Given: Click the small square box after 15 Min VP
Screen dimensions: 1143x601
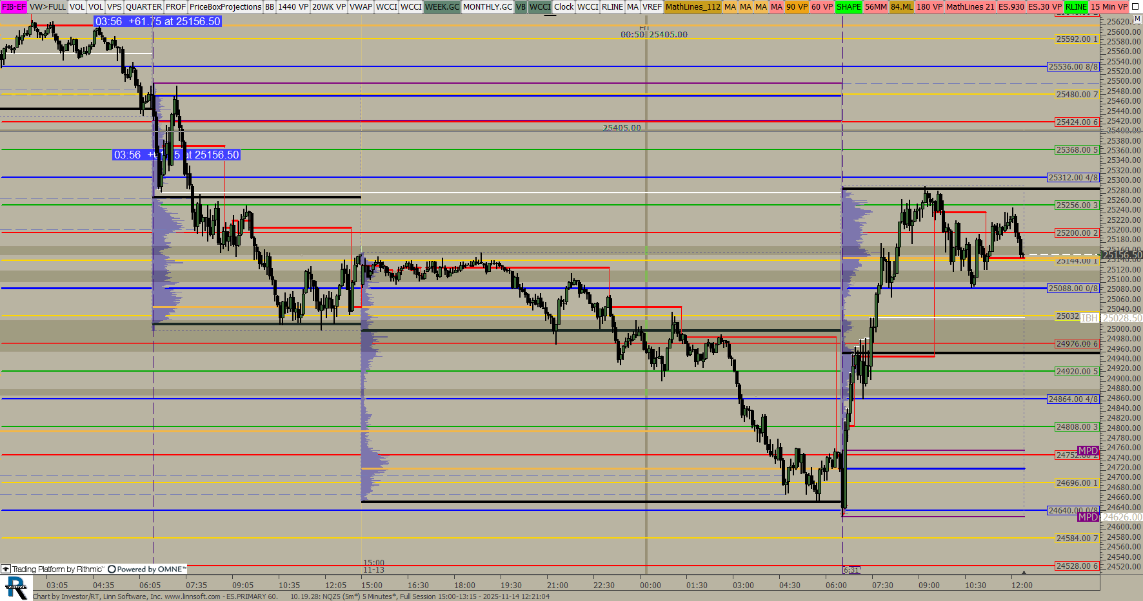Looking at the screenshot, I should coord(1135,6).
